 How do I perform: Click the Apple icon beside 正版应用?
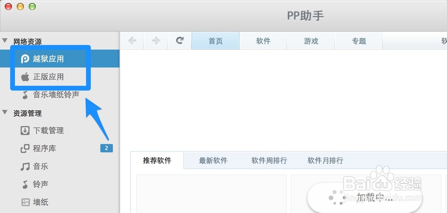point(25,77)
